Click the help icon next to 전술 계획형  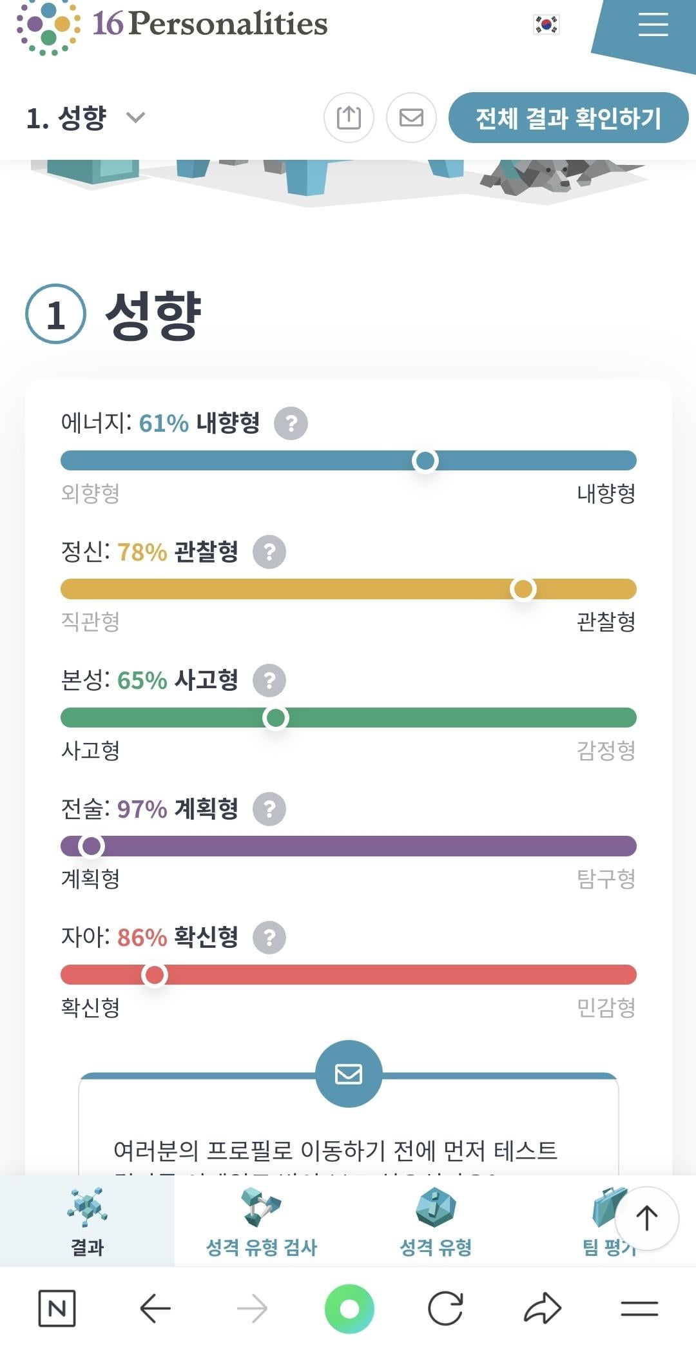click(269, 809)
